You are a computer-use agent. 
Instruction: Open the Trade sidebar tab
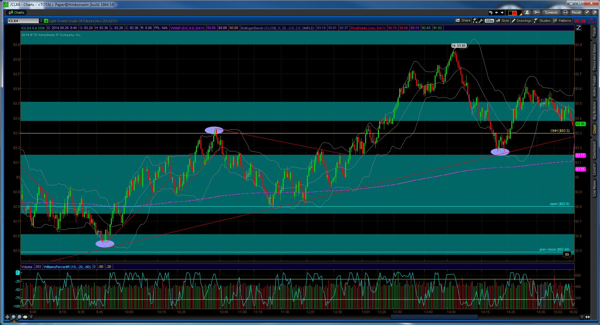point(594,32)
